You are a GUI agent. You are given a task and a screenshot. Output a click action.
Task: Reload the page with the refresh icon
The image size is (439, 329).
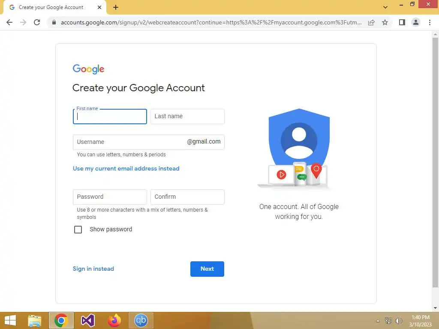[x=37, y=22]
